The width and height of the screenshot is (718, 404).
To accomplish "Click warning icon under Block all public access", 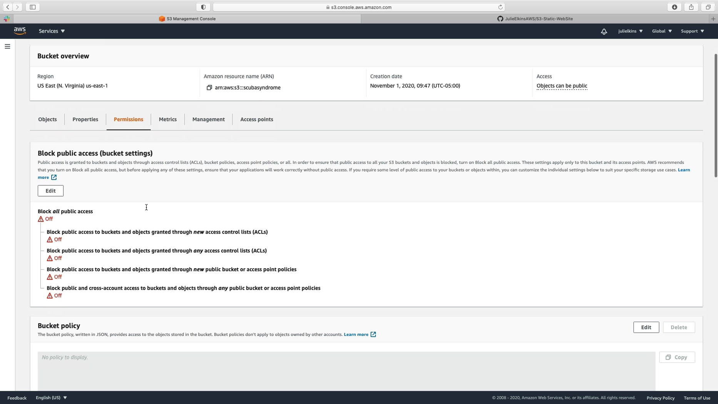I will [x=41, y=219].
